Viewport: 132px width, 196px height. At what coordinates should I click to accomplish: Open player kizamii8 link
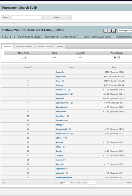(x=60, y=142)
